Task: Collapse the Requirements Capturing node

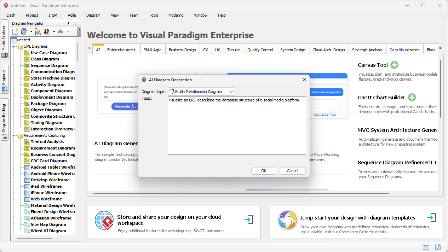Action: pyautogui.click(x=14, y=135)
